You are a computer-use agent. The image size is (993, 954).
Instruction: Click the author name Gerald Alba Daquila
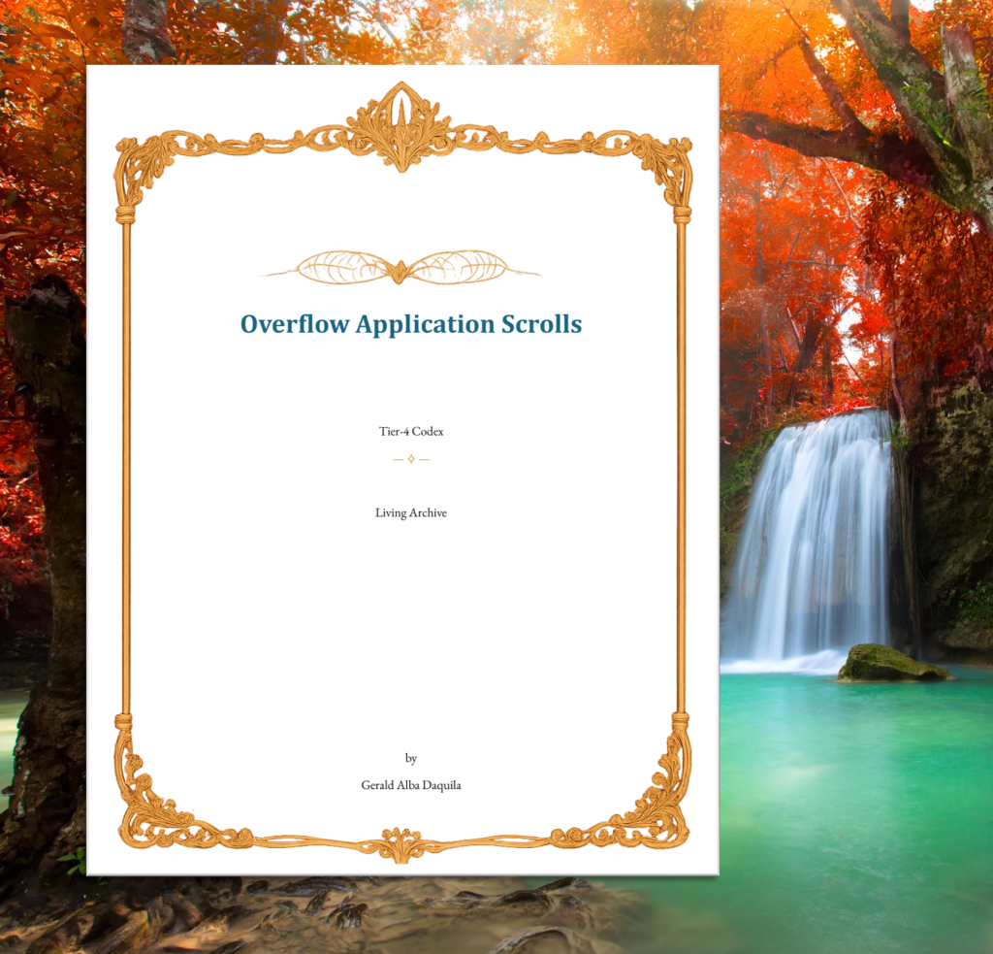pos(410,785)
